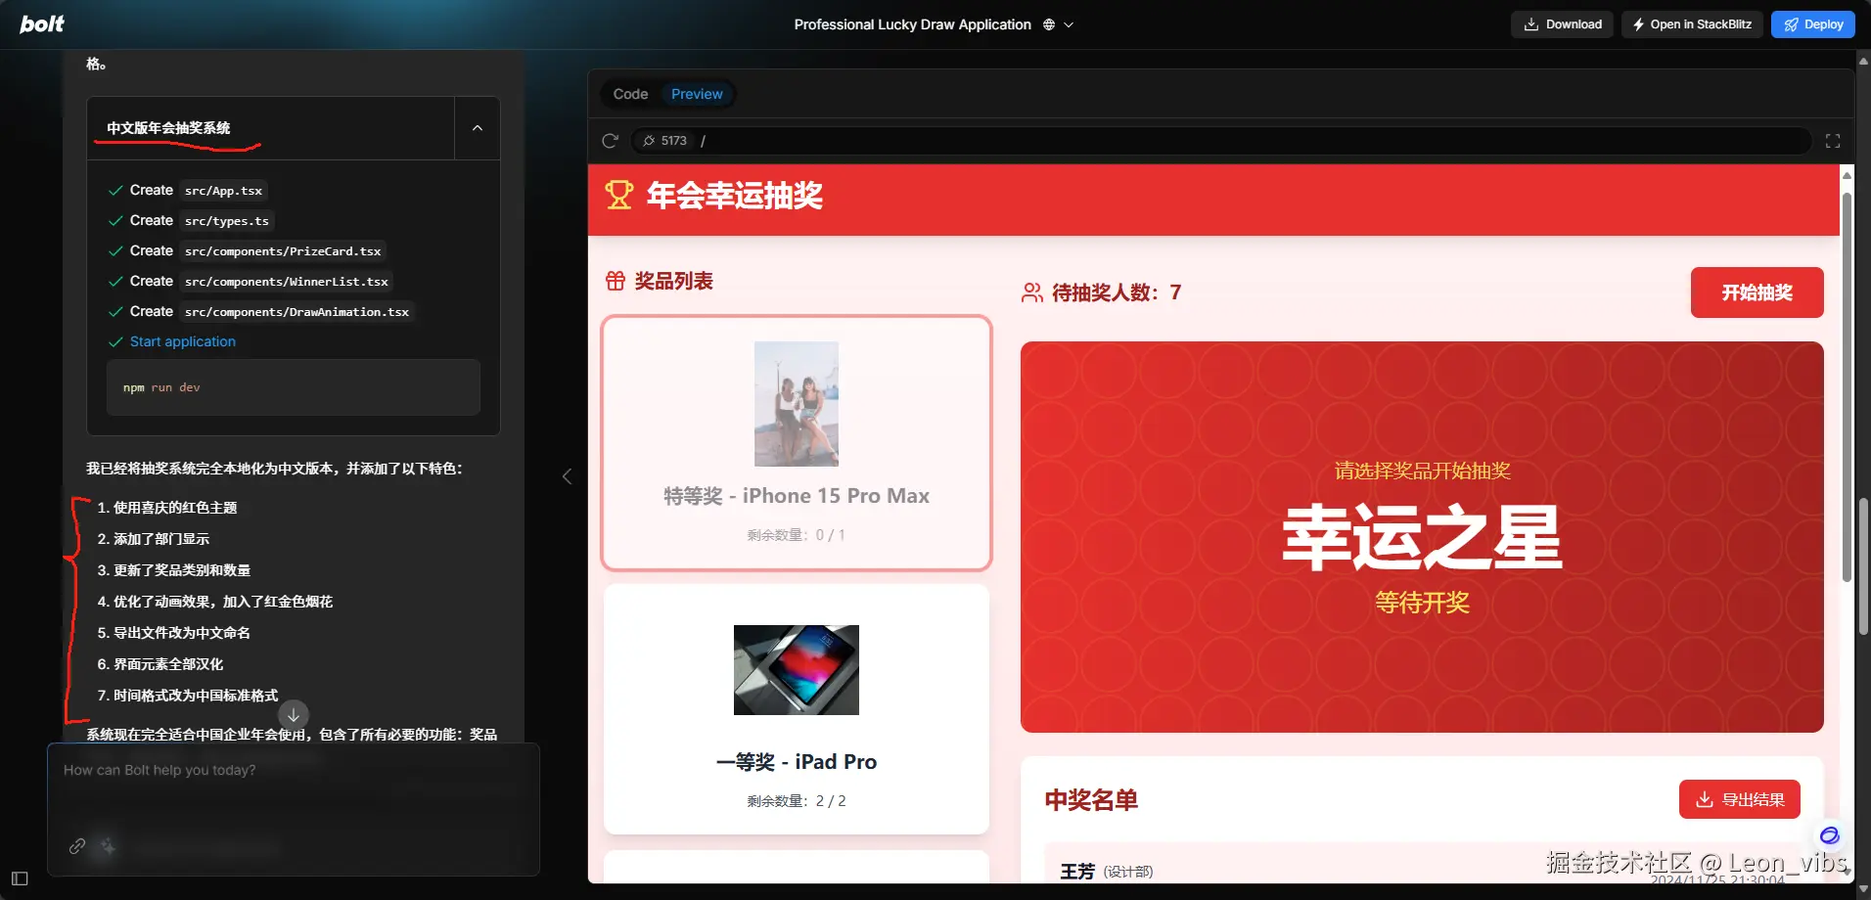Click the port 5173 indicator
This screenshot has height=900, width=1871.
(x=665, y=140)
